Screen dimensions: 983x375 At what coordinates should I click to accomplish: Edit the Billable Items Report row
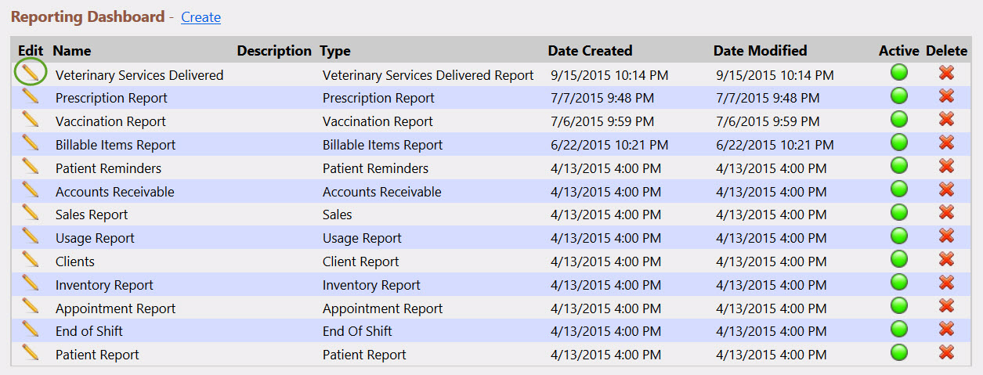coord(31,142)
